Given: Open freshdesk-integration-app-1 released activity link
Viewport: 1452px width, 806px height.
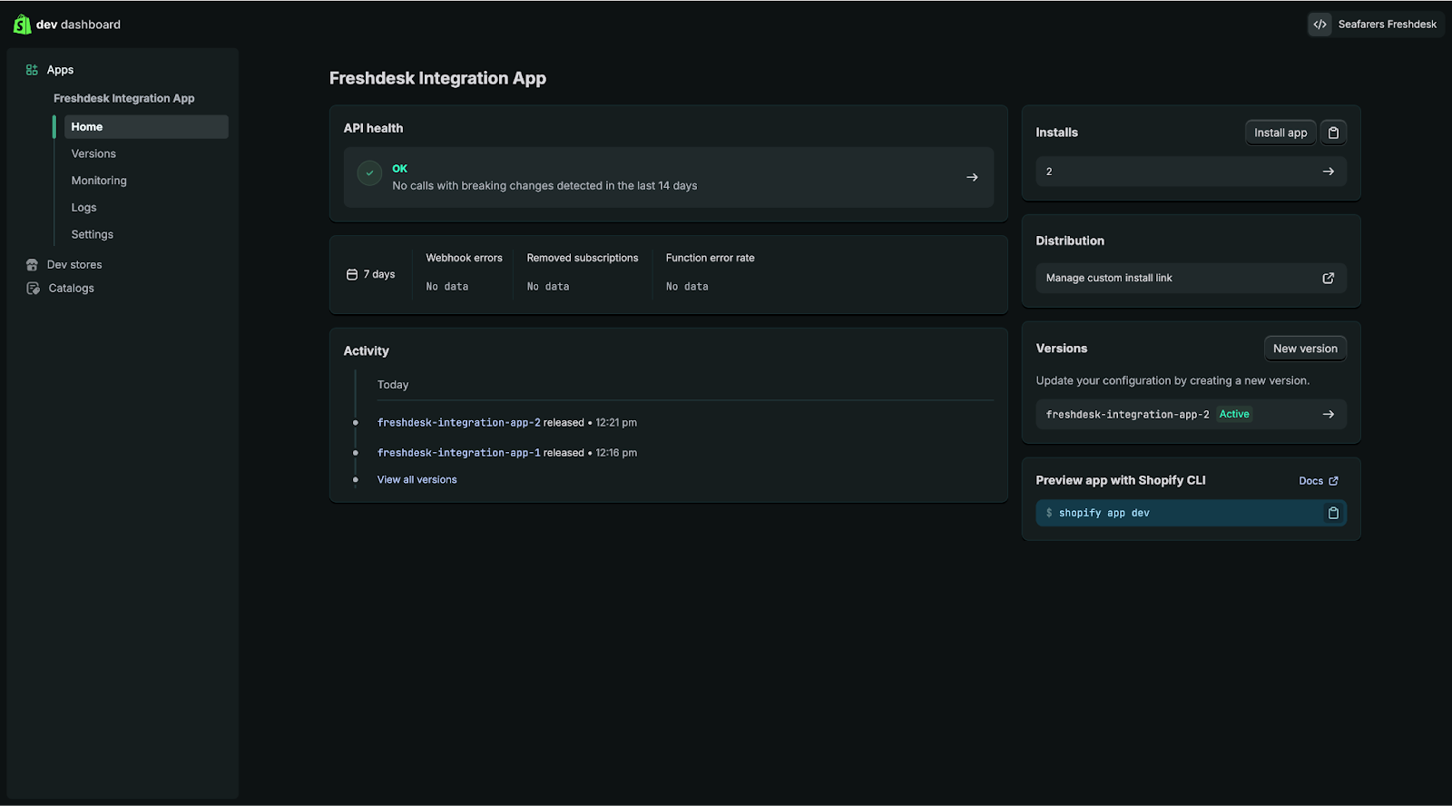Looking at the screenshot, I should click(458, 453).
